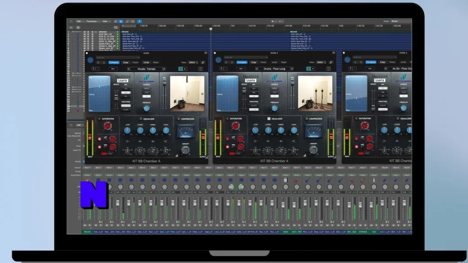
Task: Click previous preset arrow beside Vocals - Female
Action: [128, 69]
